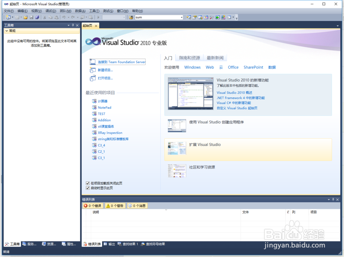The width and height of the screenshot is (344, 257).
Task: Click the Team Explorer toolbar icon
Action: [200, 17]
